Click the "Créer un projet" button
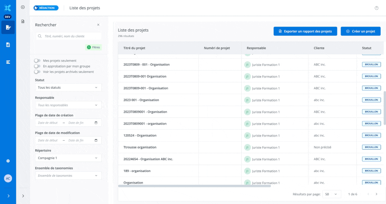The width and height of the screenshot is (386, 204). (361, 31)
